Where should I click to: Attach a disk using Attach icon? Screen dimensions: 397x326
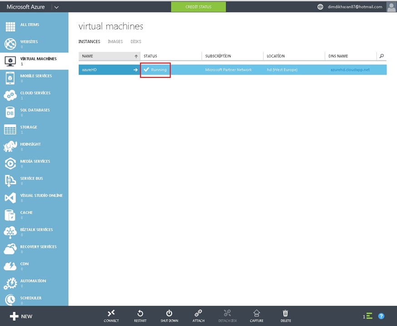coord(198,315)
